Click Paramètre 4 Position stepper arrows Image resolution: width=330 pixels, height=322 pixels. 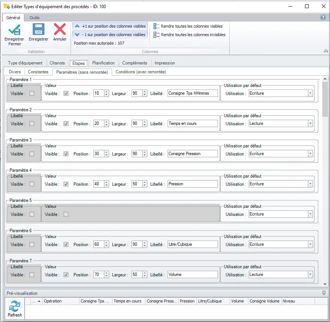[x=106, y=184]
